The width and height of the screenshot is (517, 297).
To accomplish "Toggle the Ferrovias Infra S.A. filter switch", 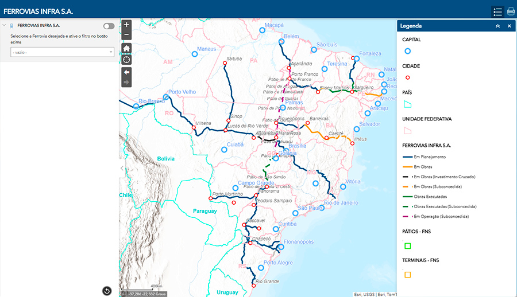I will click(x=109, y=26).
